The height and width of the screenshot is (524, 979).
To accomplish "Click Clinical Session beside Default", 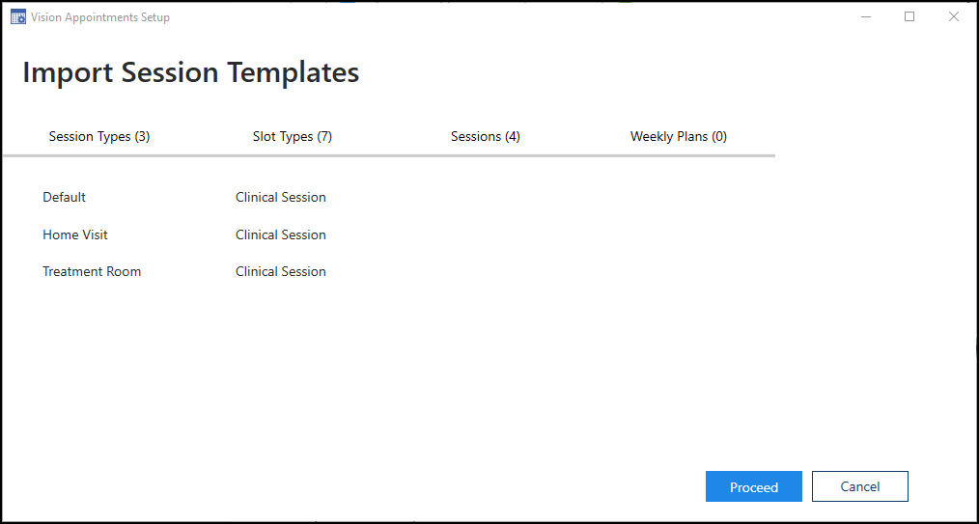I will point(281,198).
